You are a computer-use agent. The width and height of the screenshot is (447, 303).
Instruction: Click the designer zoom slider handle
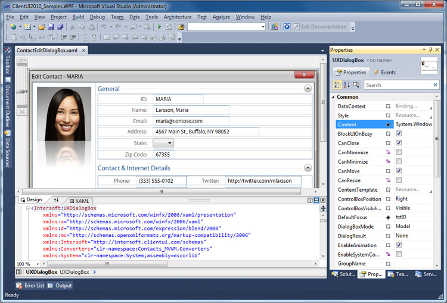[x=21, y=92]
